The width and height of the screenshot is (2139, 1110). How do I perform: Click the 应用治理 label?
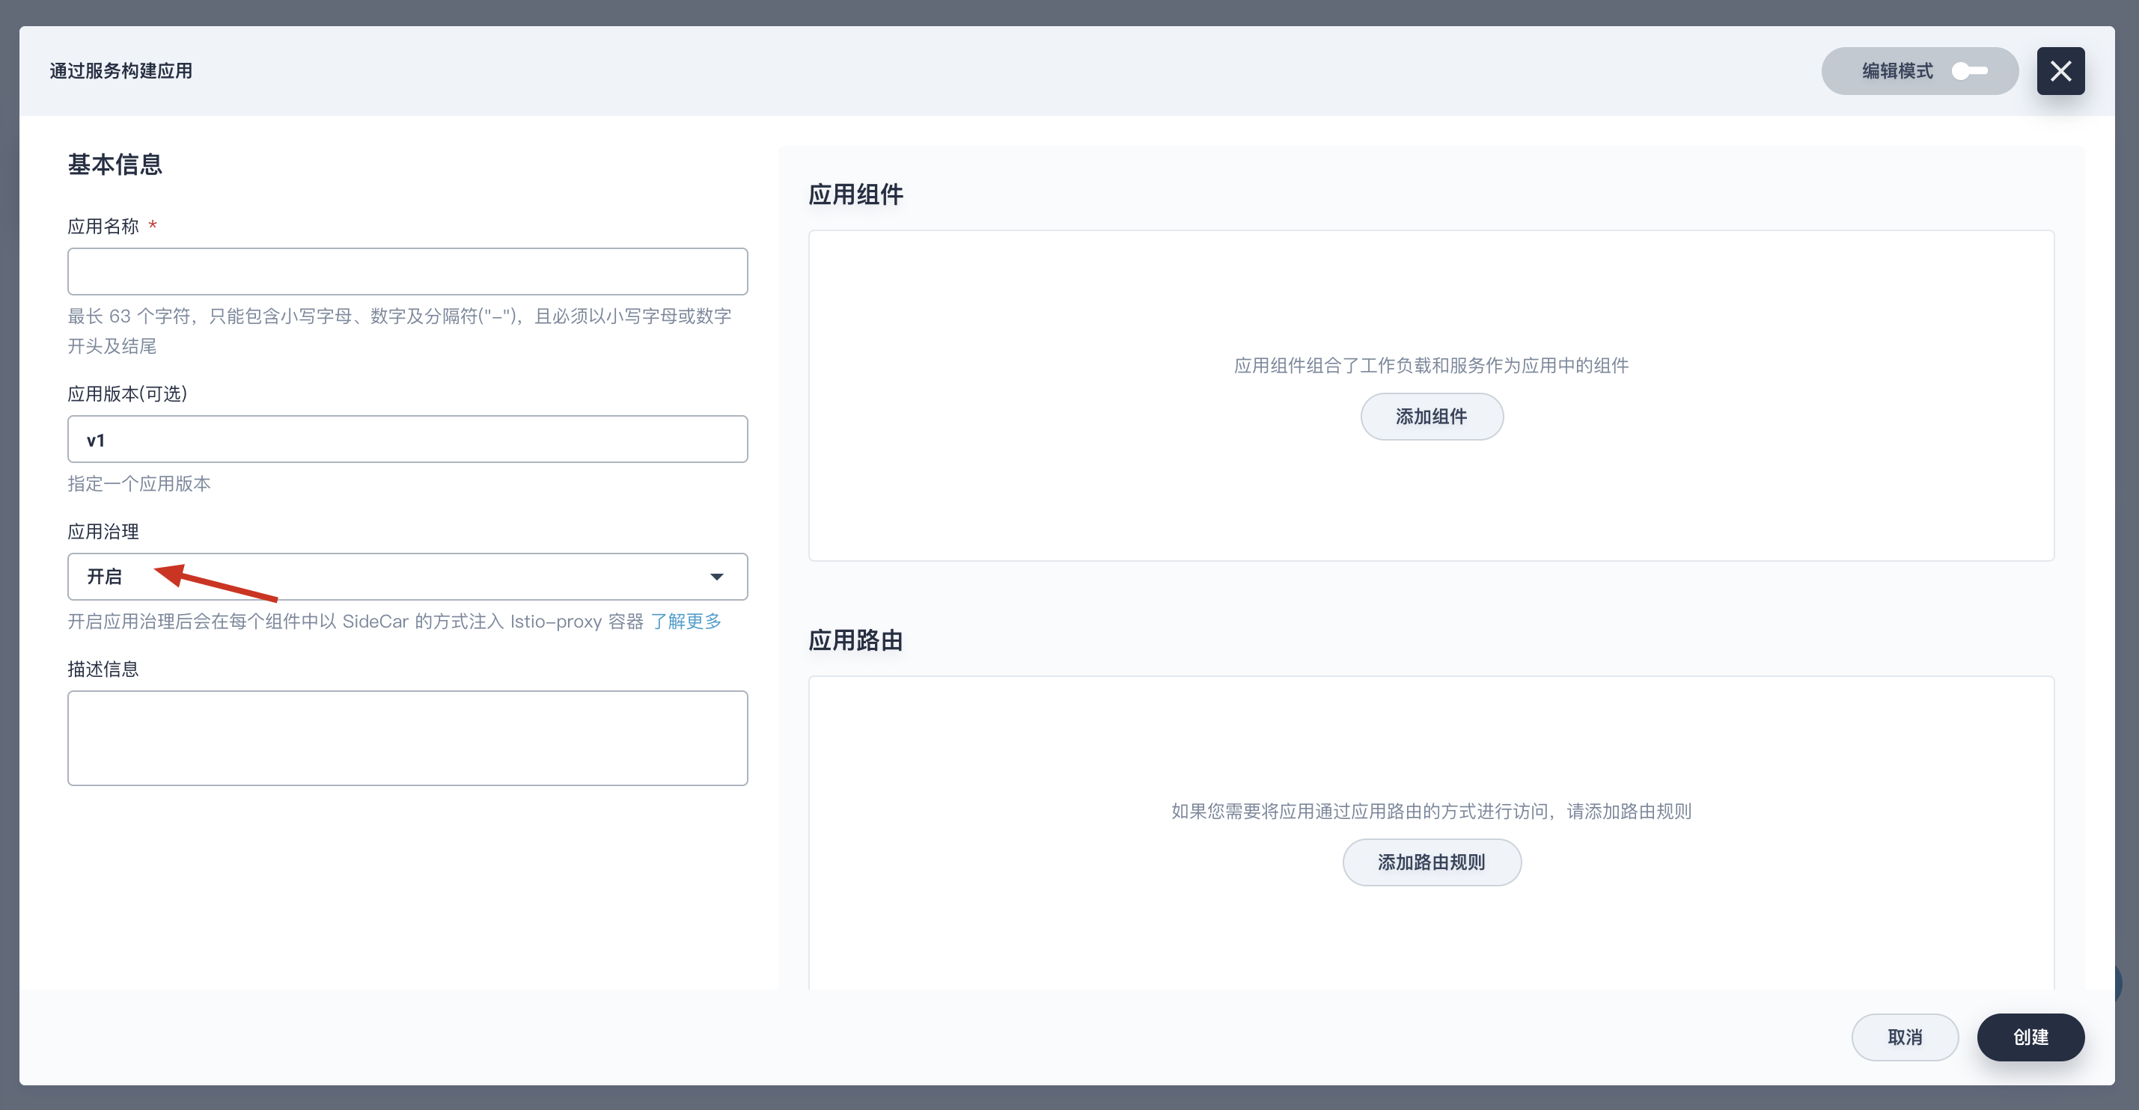point(103,532)
